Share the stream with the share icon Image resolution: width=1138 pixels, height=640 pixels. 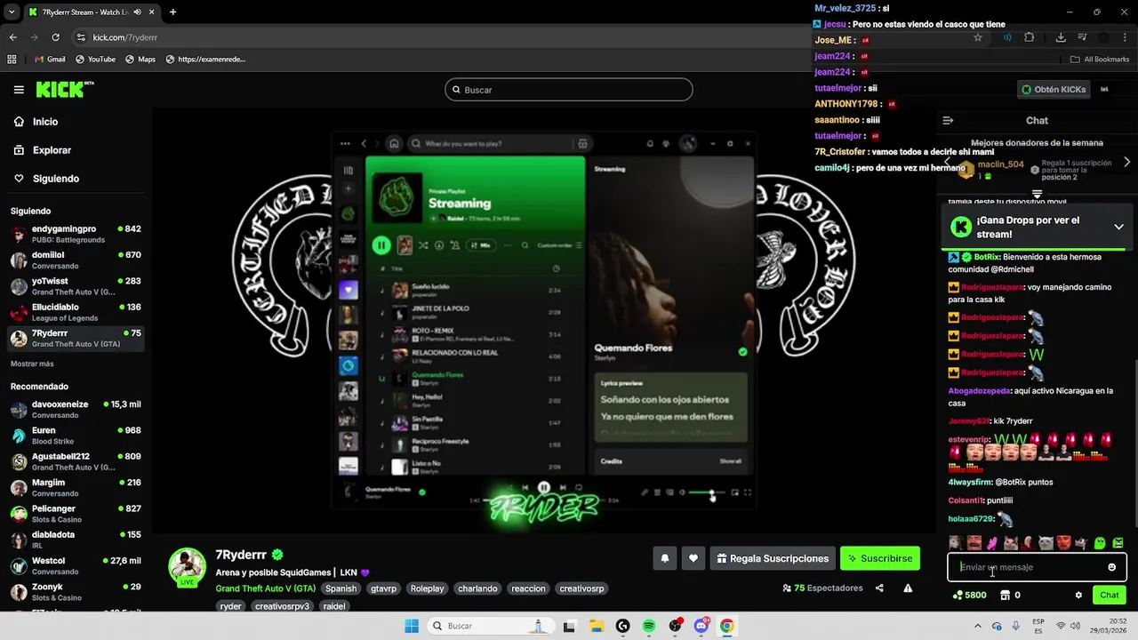[x=879, y=588]
